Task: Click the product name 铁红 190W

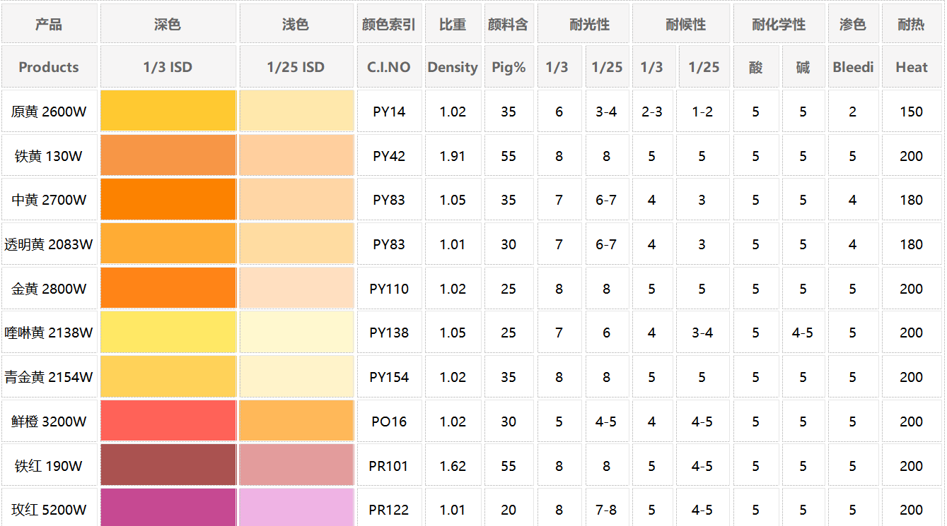Action: tap(49, 466)
